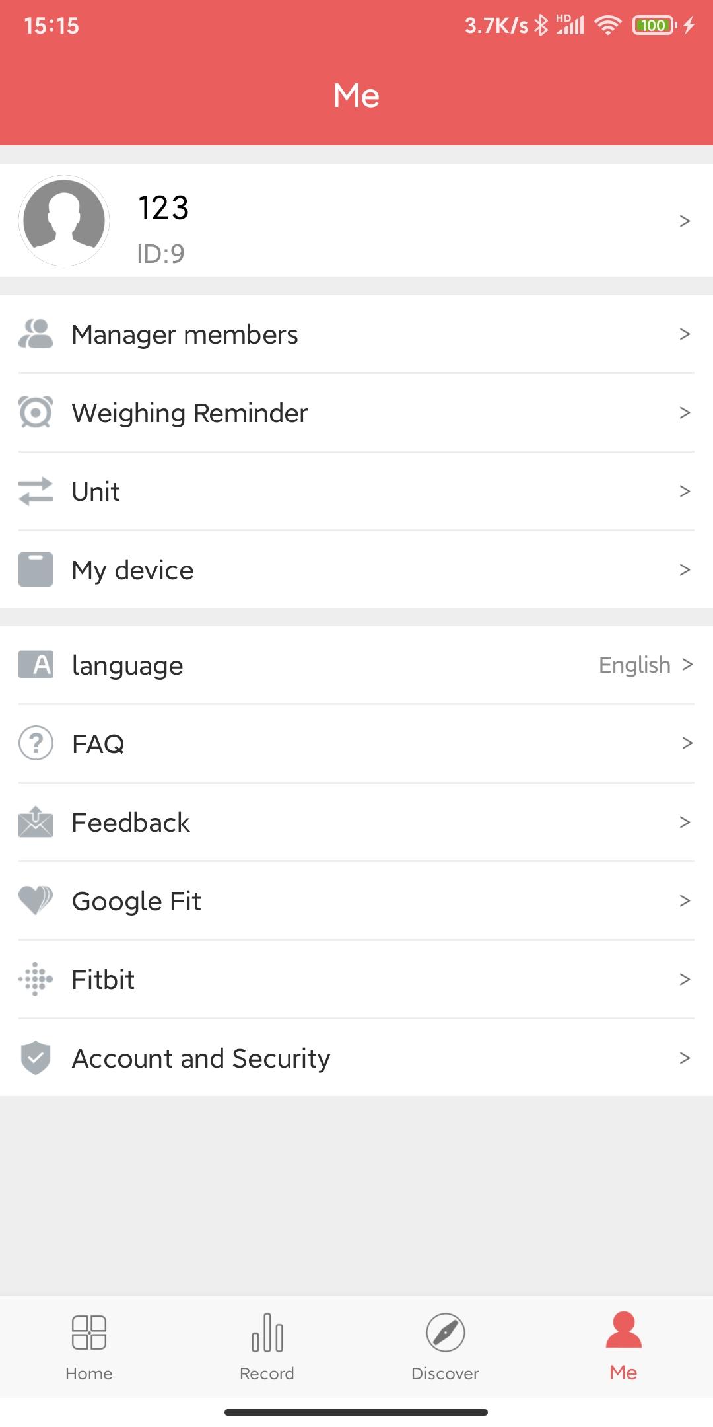The image size is (713, 1427).
Task: Tap the Weighing Reminder alarm clock icon
Action: pyautogui.click(x=36, y=413)
